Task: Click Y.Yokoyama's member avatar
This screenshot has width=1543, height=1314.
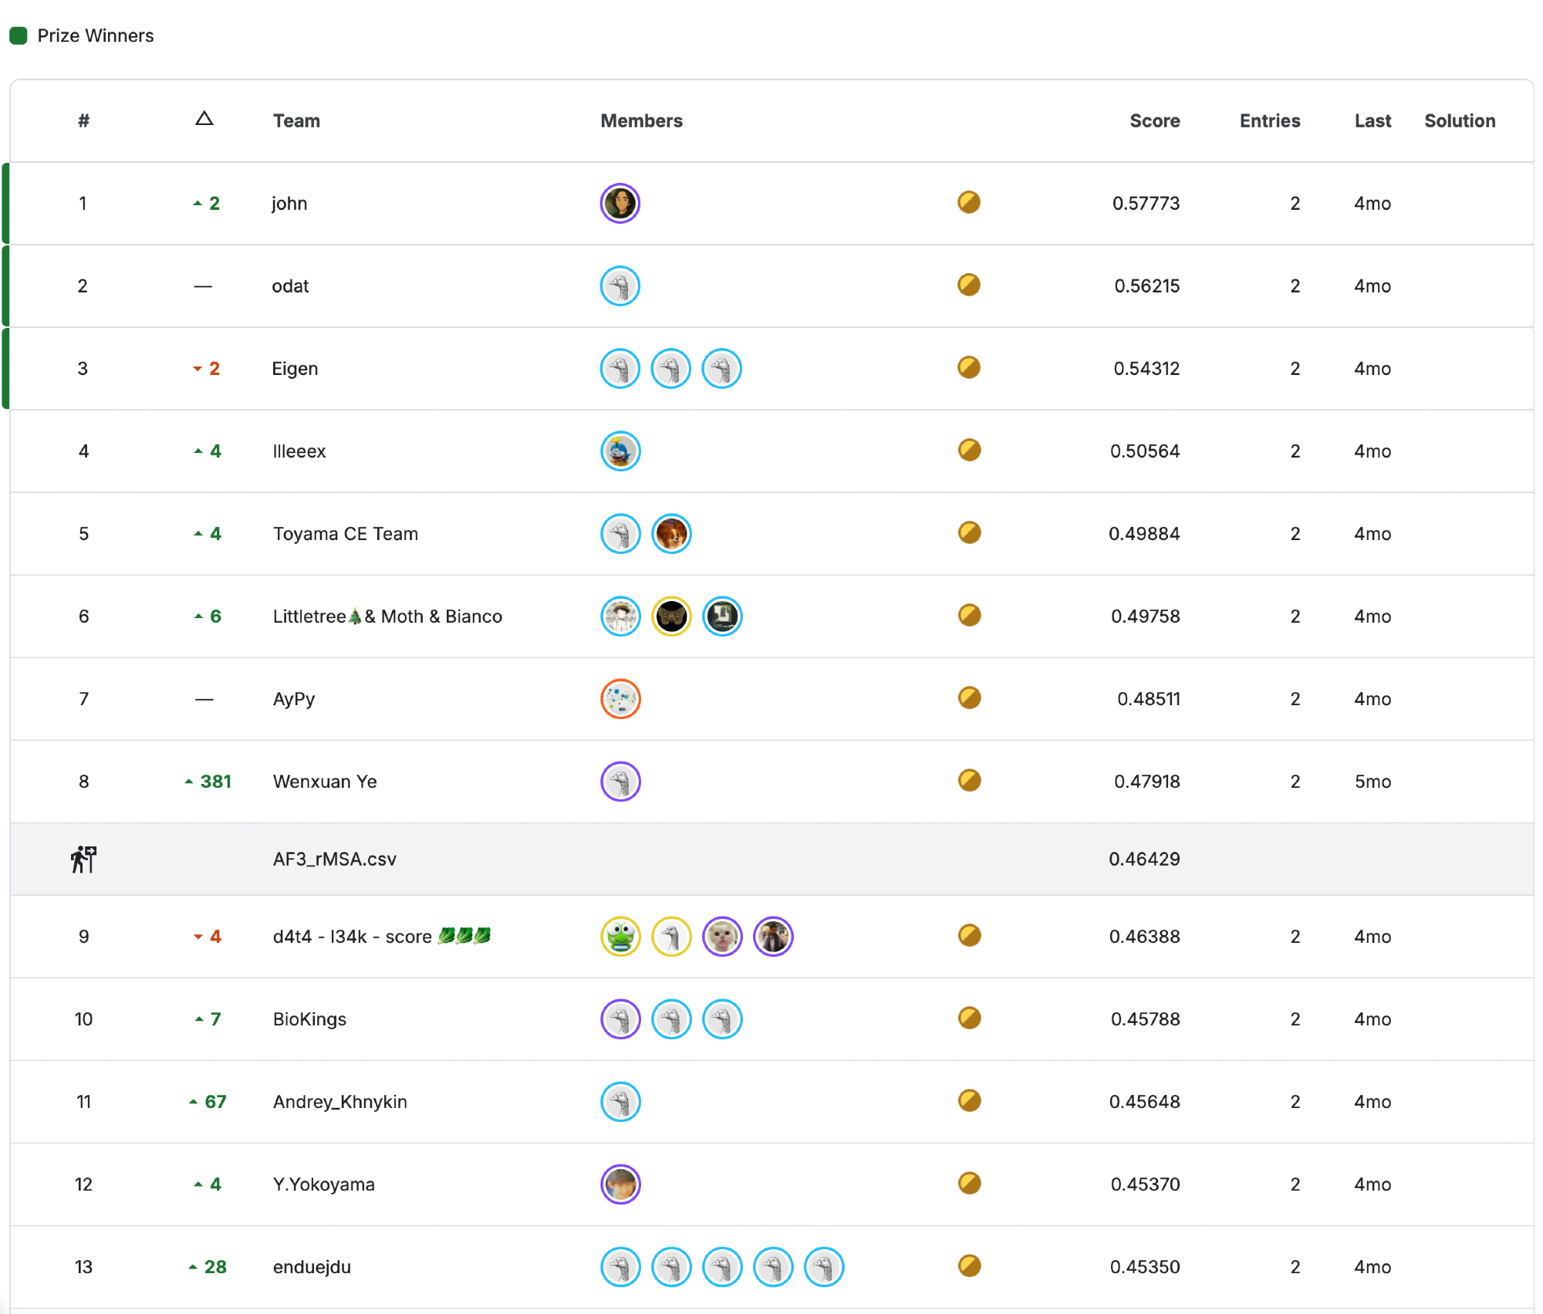Action: [620, 1184]
